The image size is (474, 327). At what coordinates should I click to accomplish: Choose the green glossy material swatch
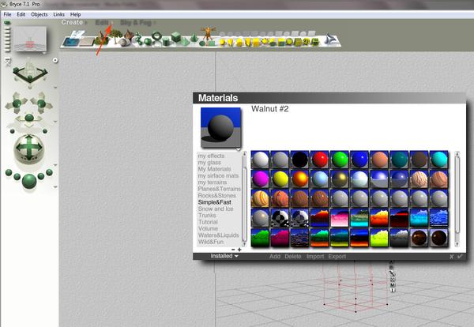tap(340, 160)
